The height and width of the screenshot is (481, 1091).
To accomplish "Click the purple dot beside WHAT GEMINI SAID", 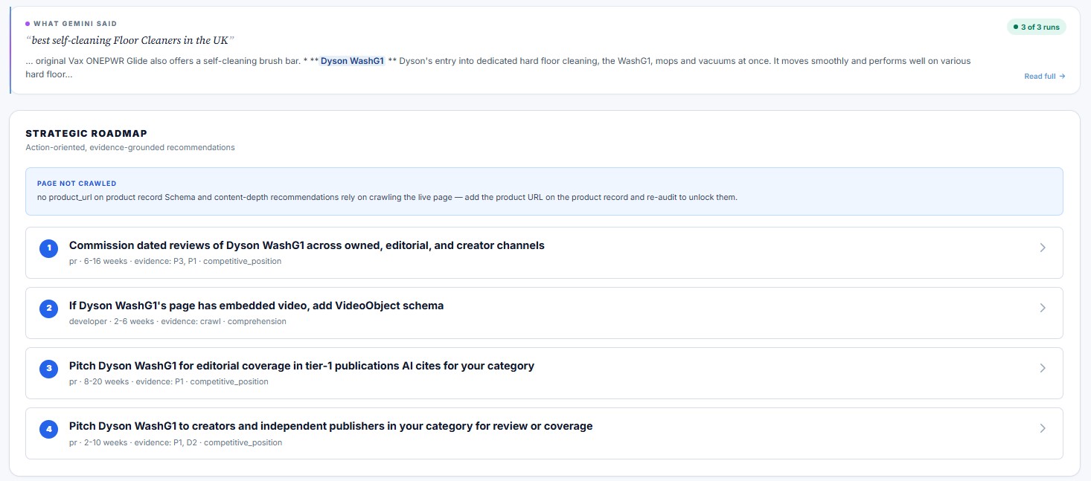I will [x=28, y=24].
